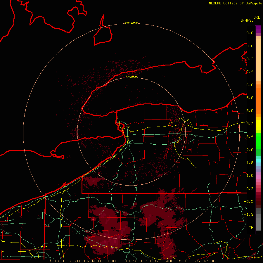Click the 2.6 scale value
Screen dimensions: 263x263
click(250, 150)
